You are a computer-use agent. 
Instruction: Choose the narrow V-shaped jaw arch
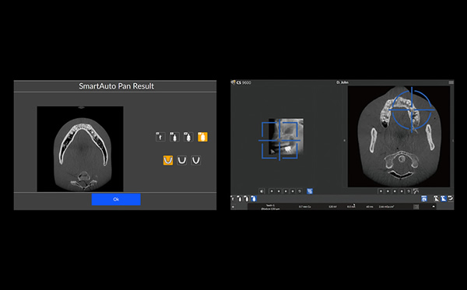click(195, 160)
